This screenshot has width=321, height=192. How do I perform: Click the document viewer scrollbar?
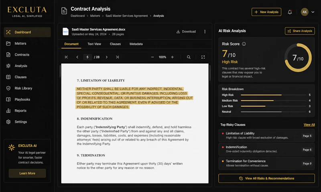pos(209,73)
